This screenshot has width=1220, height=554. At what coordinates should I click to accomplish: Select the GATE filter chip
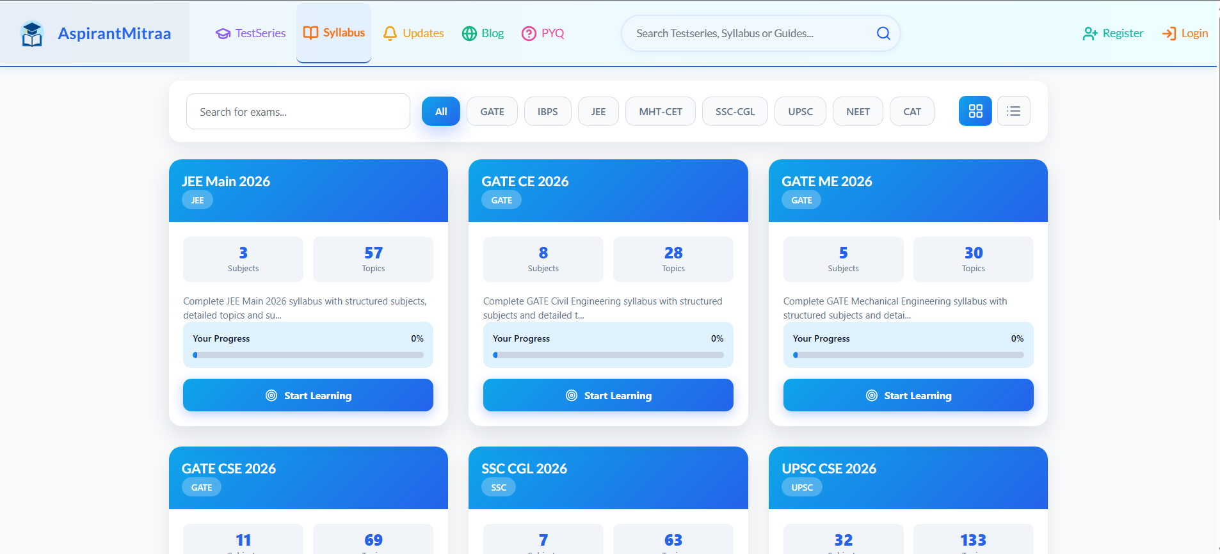(x=492, y=111)
